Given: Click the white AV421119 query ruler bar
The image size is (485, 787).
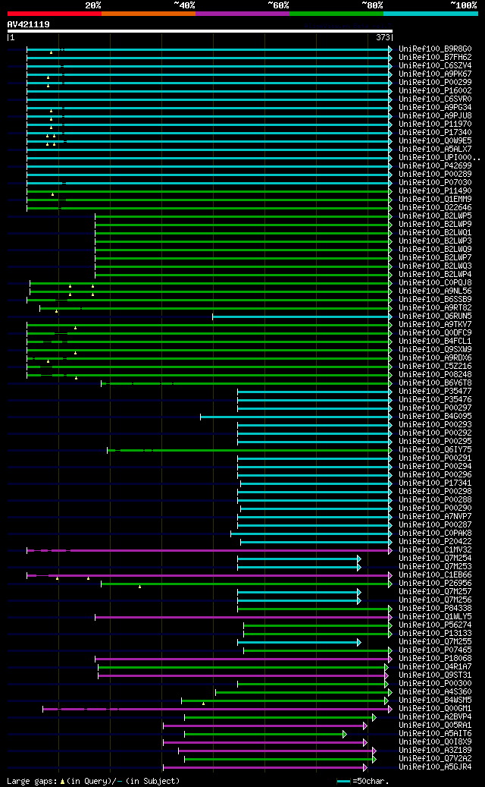Looking at the screenshot, I should point(199,31).
